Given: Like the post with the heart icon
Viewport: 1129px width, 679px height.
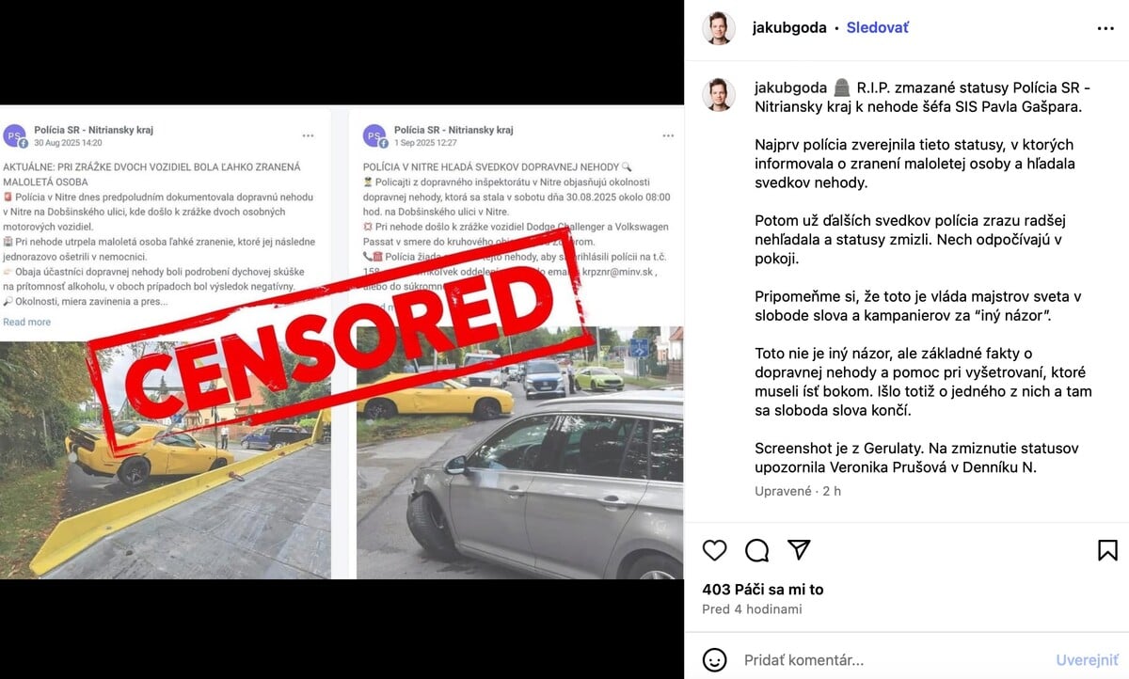Looking at the screenshot, I should pos(715,550).
